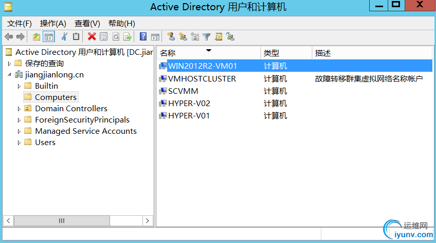
Task: Open the 文件(F) menu
Action: pyautogui.click(x=19, y=23)
